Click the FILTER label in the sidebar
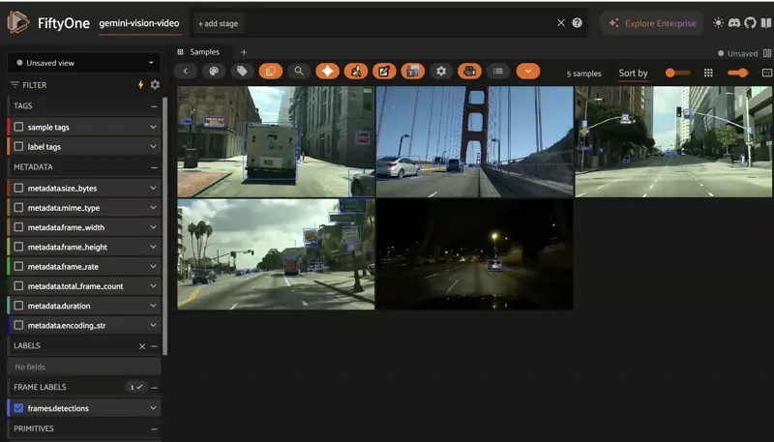 point(34,85)
